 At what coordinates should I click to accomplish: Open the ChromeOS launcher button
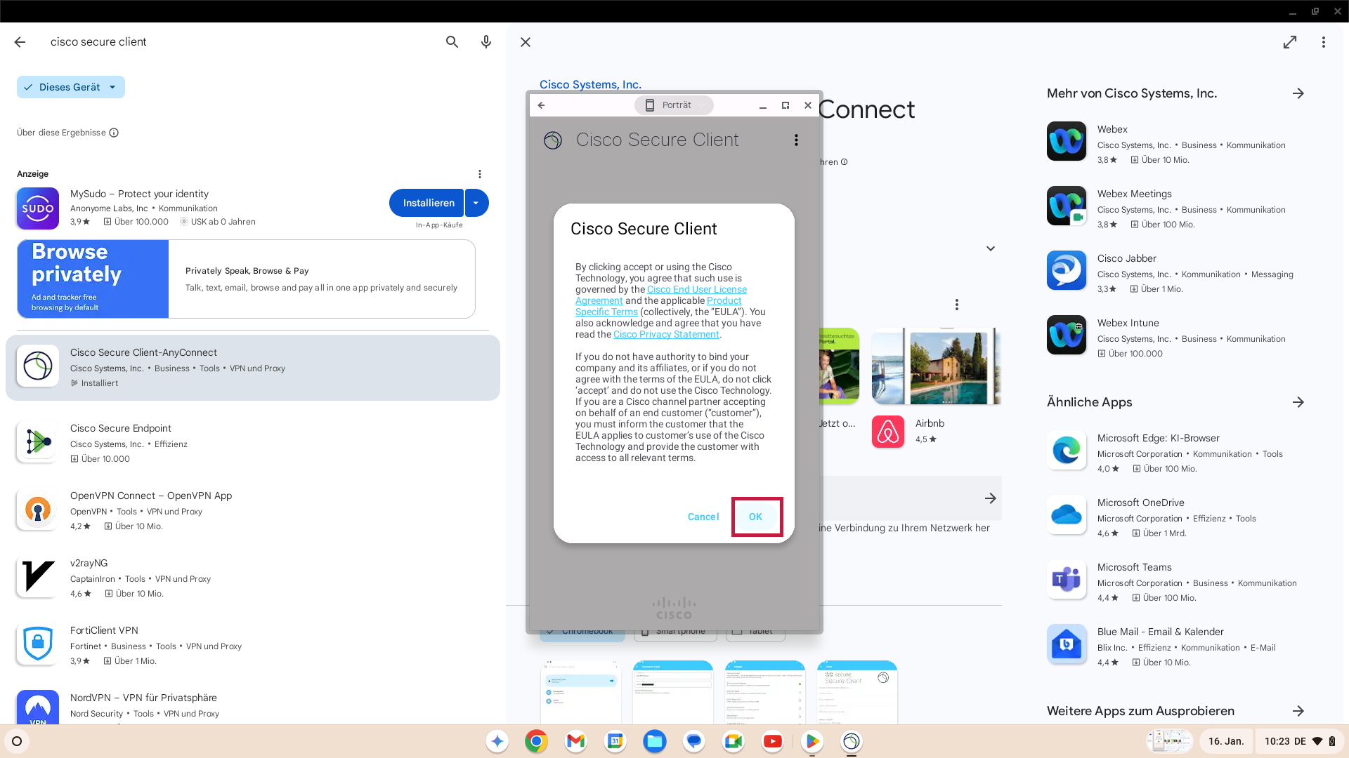17,741
